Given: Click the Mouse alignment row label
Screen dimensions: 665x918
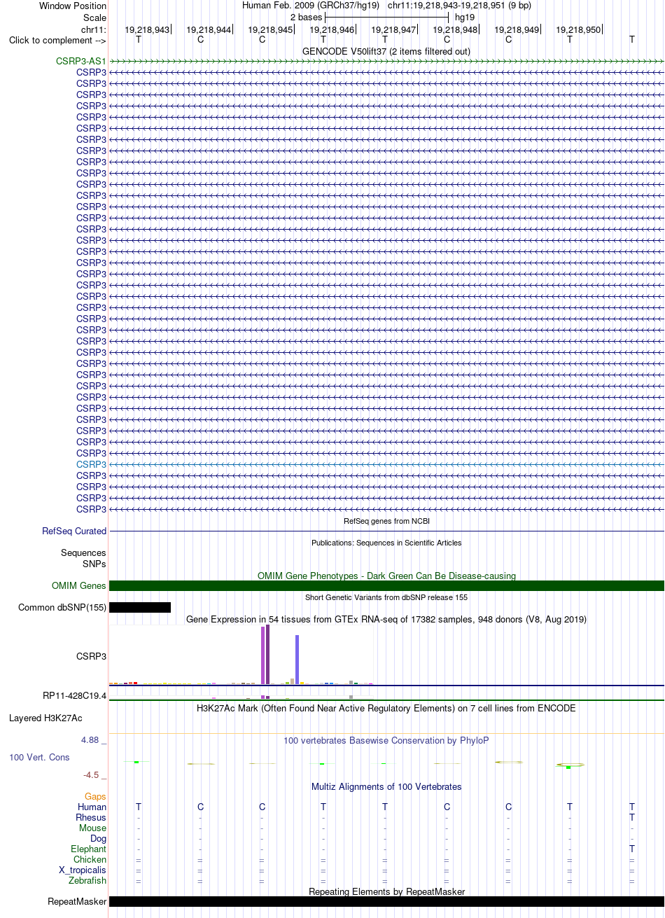Looking at the screenshot, I should tap(93, 828).
